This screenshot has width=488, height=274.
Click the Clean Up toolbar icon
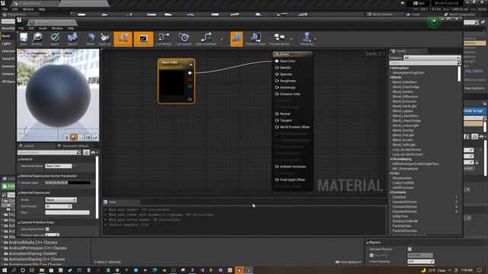tap(104, 39)
